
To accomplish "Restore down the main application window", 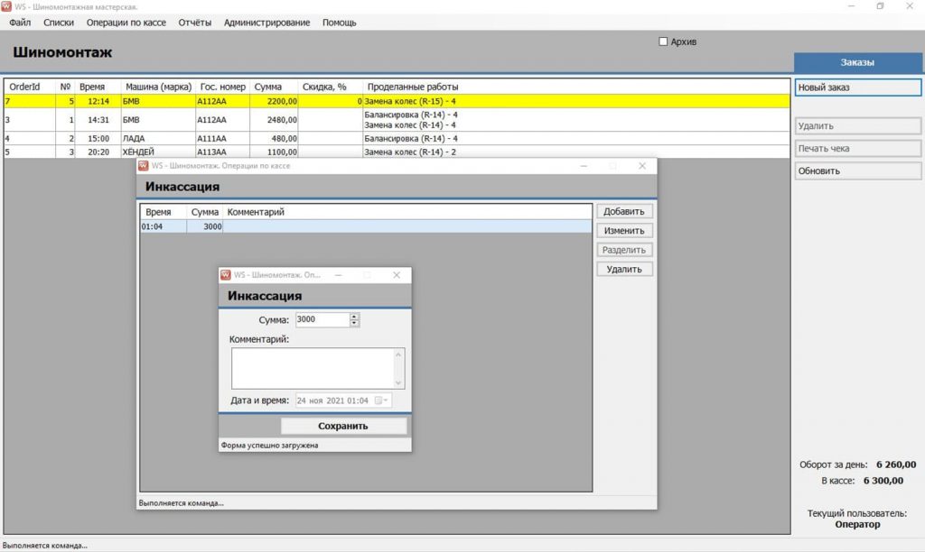I will tap(880, 6).
